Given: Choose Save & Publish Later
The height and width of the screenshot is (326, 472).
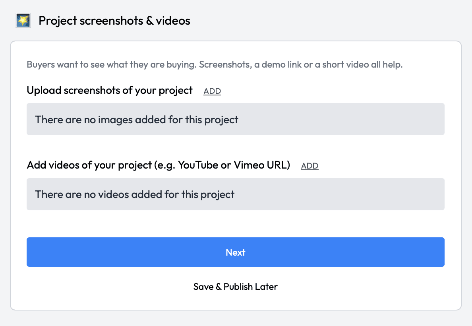Looking at the screenshot, I should tap(235, 287).
